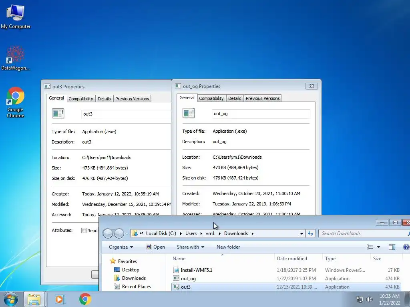Viewport: 410px width, 307px height.
Task: Click the Explorer back navigation arrow
Action: point(108,233)
